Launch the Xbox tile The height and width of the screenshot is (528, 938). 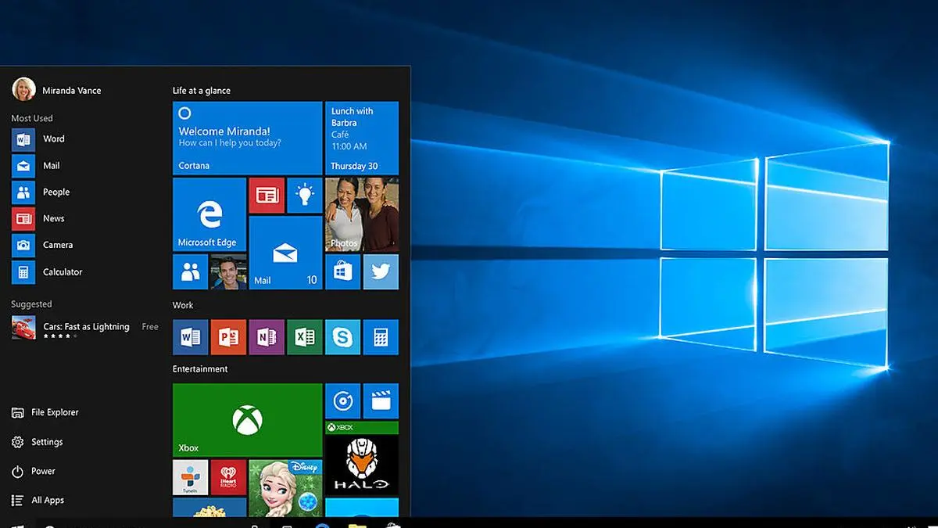coord(247,420)
